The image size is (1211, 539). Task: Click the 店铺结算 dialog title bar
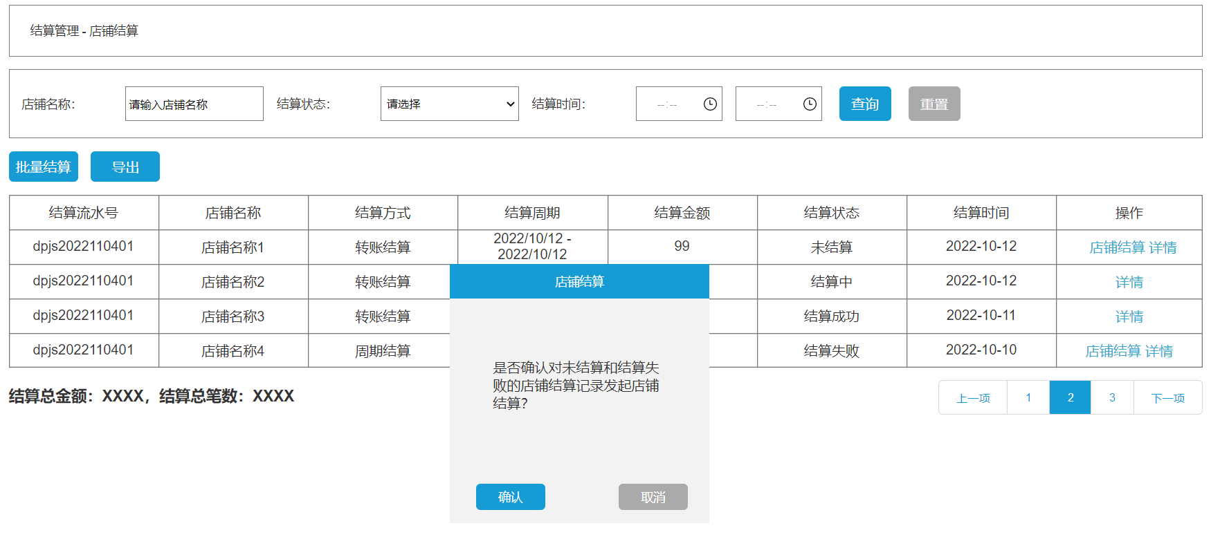[x=579, y=281]
